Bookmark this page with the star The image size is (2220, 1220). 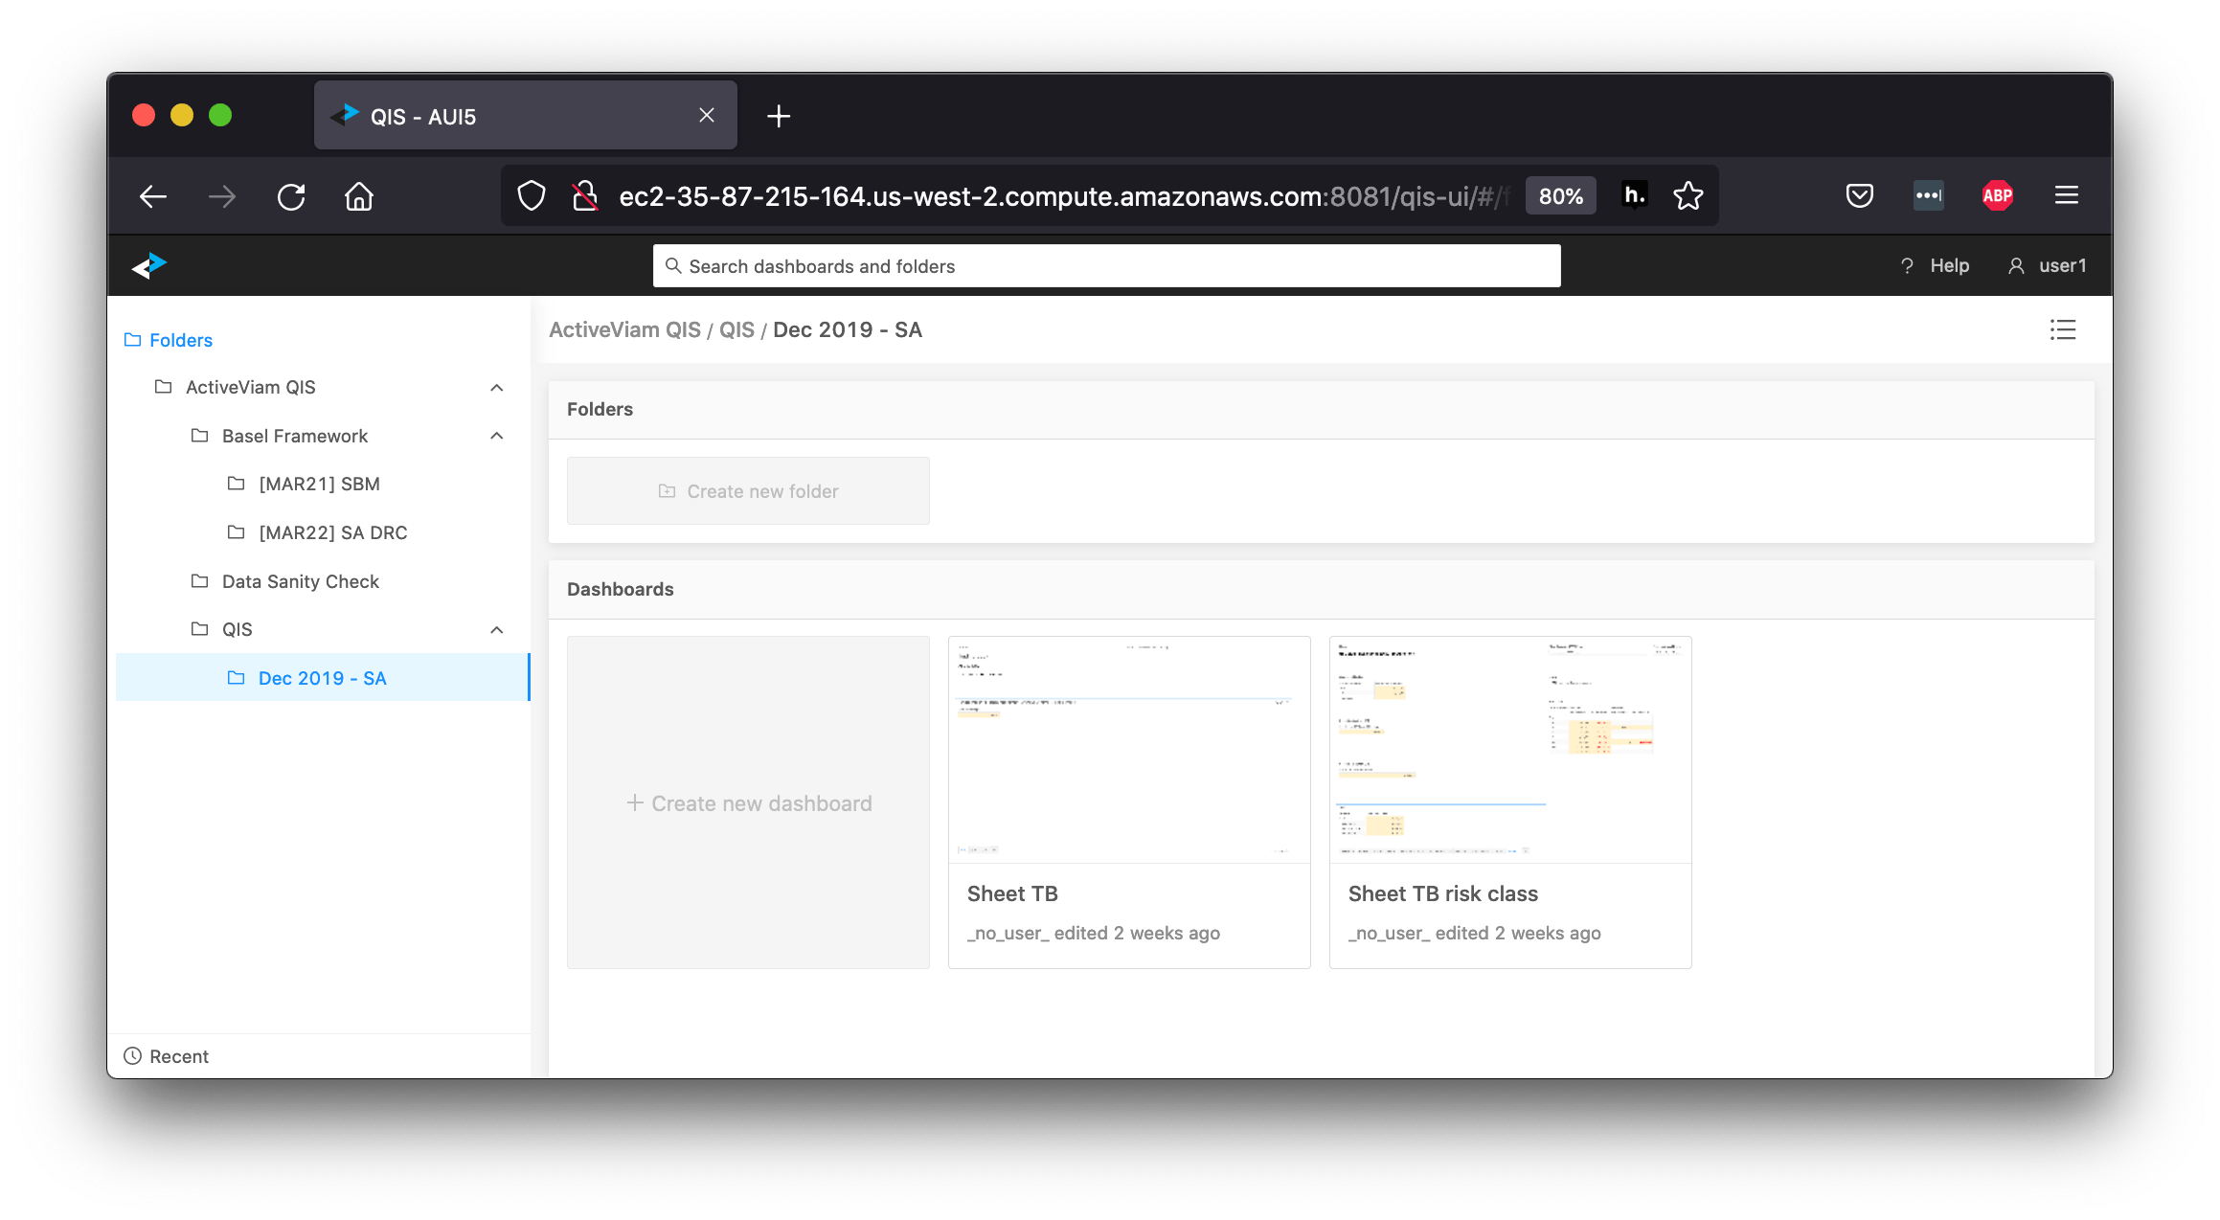(1688, 196)
